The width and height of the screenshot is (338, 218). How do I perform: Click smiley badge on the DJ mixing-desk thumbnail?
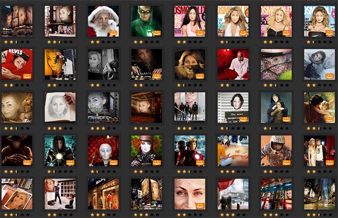tap(157, 76)
